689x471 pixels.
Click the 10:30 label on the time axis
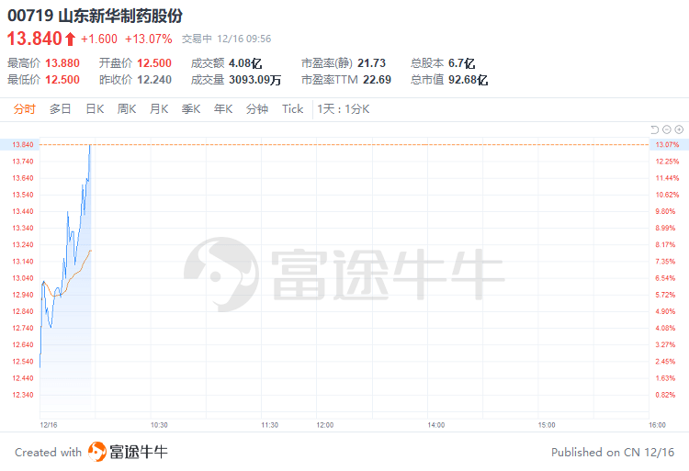point(159,425)
